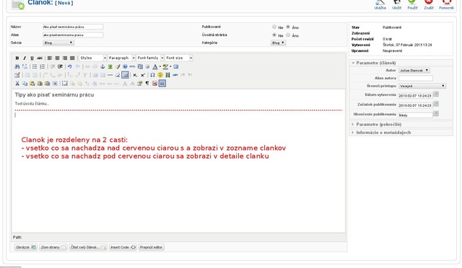Align text left
Viewport: 462px width, 268px height.
[x=50, y=58]
